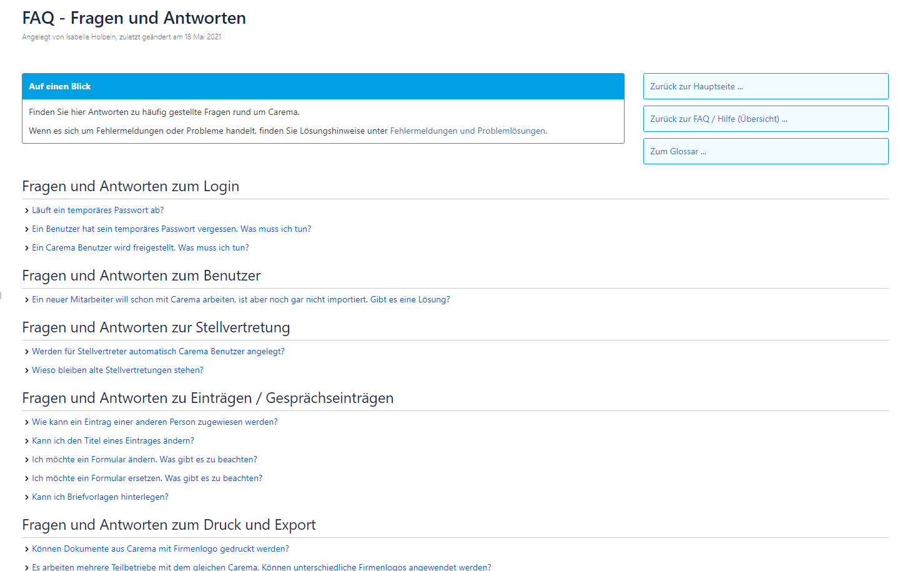Open 'Wieso bleiben alte Stellvertretungen stehen?' question

click(118, 370)
